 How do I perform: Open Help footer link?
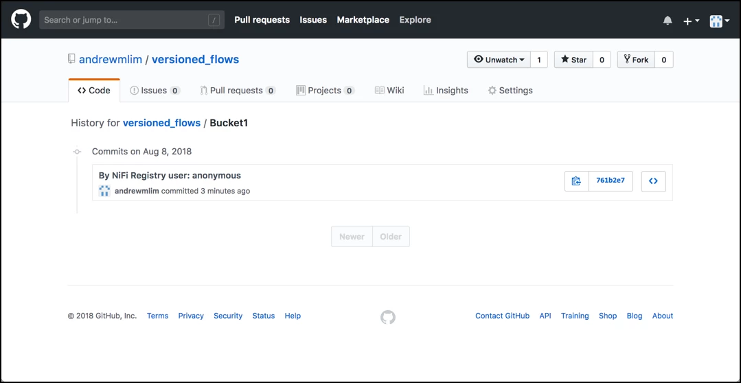pos(293,316)
